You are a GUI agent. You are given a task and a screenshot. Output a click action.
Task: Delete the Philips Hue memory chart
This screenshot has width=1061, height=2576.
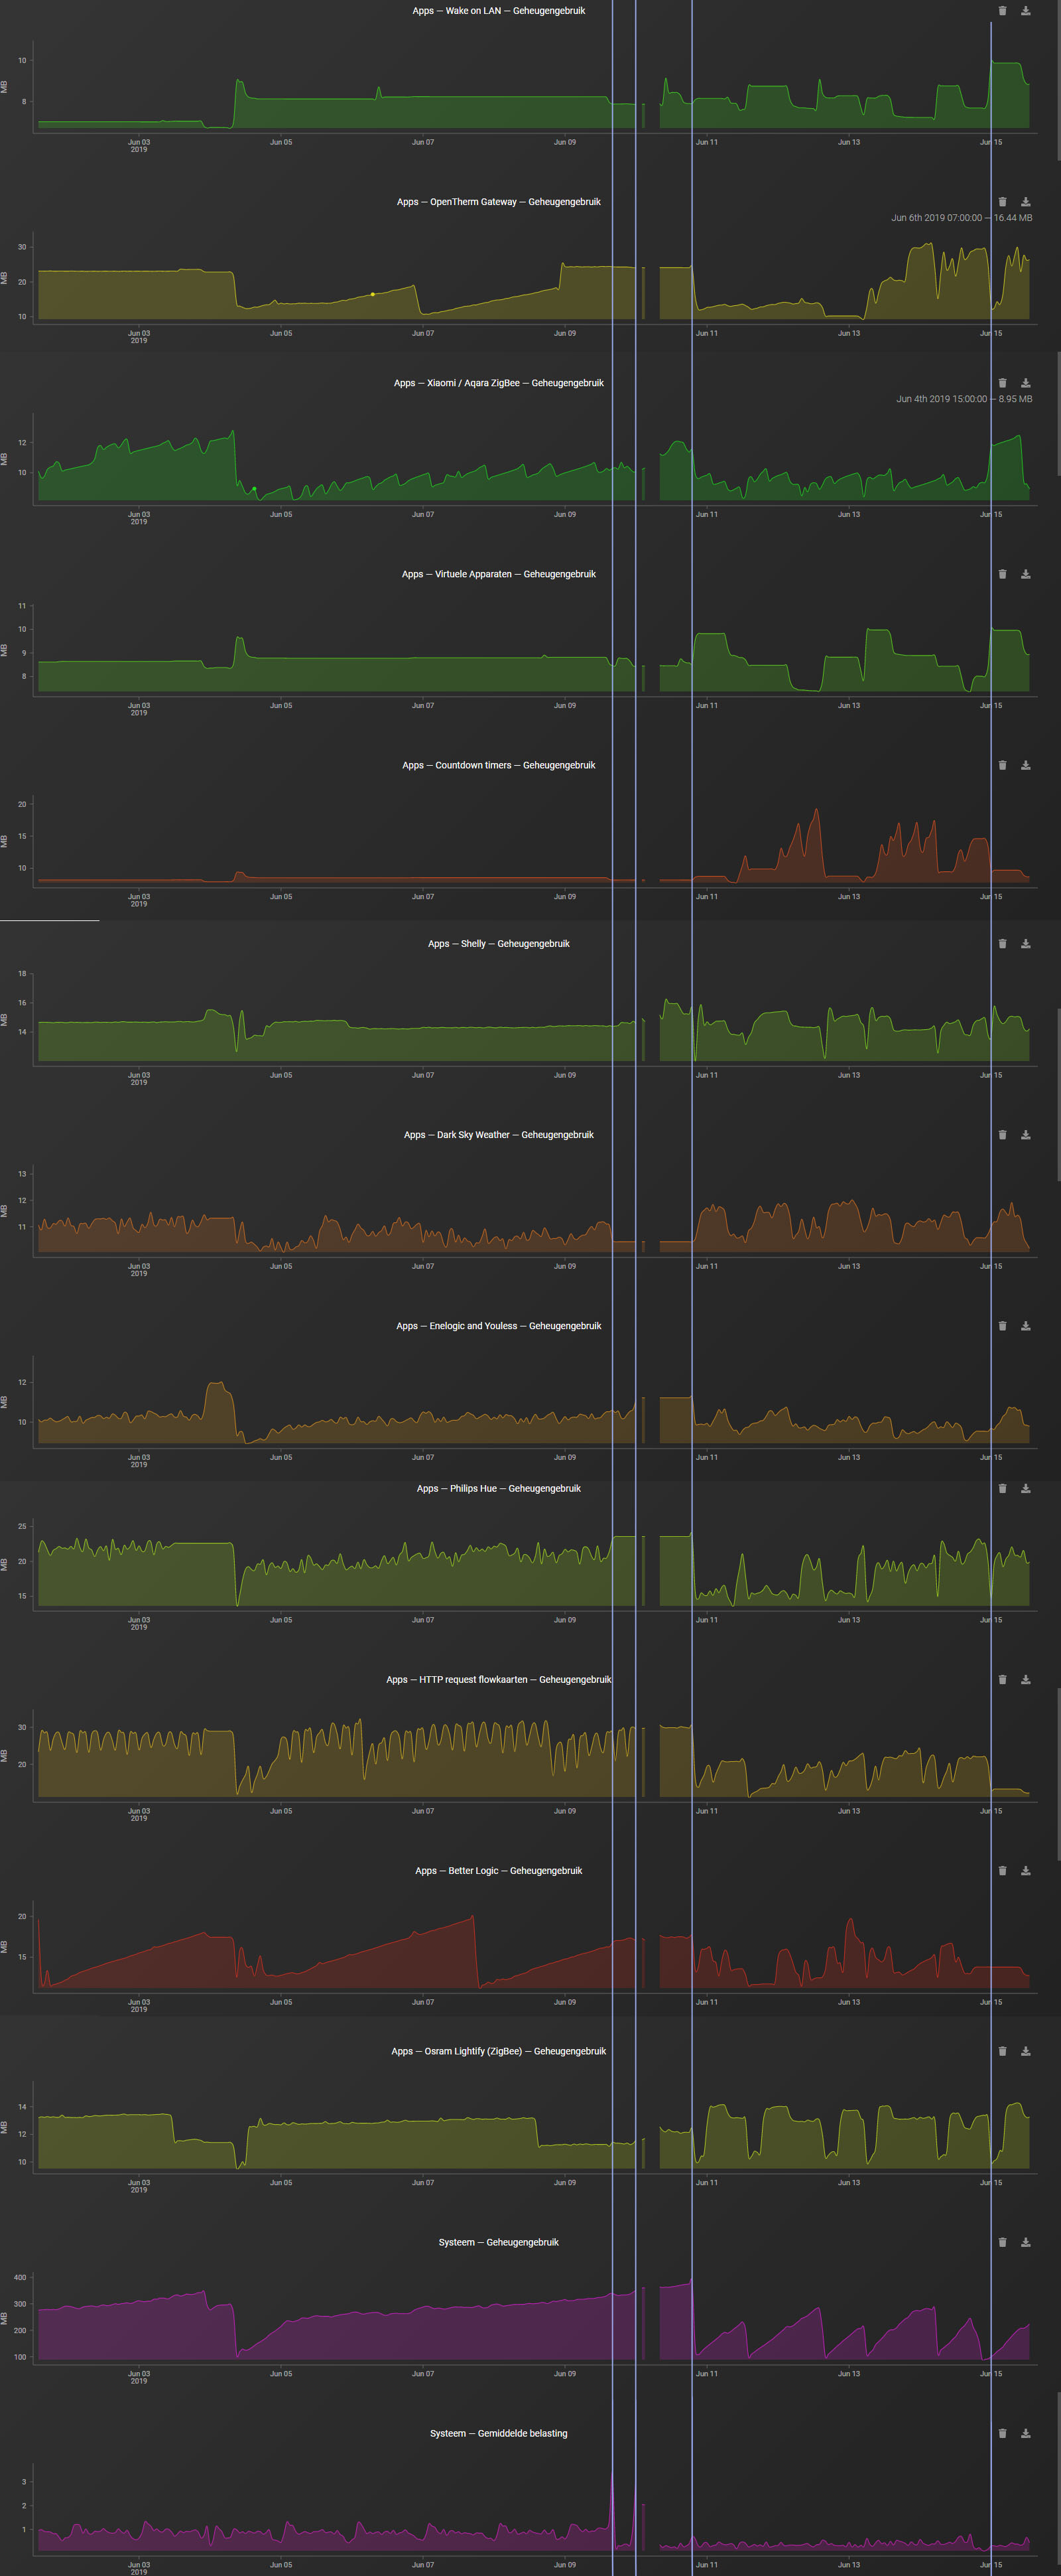point(1002,1488)
